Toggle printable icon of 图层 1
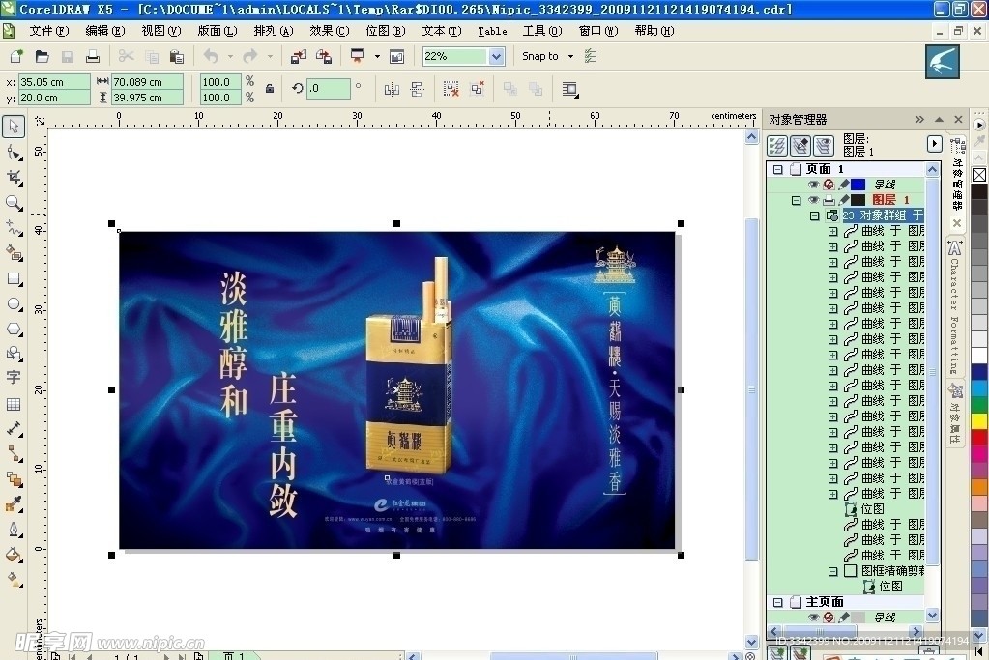 pyautogui.click(x=829, y=200)
